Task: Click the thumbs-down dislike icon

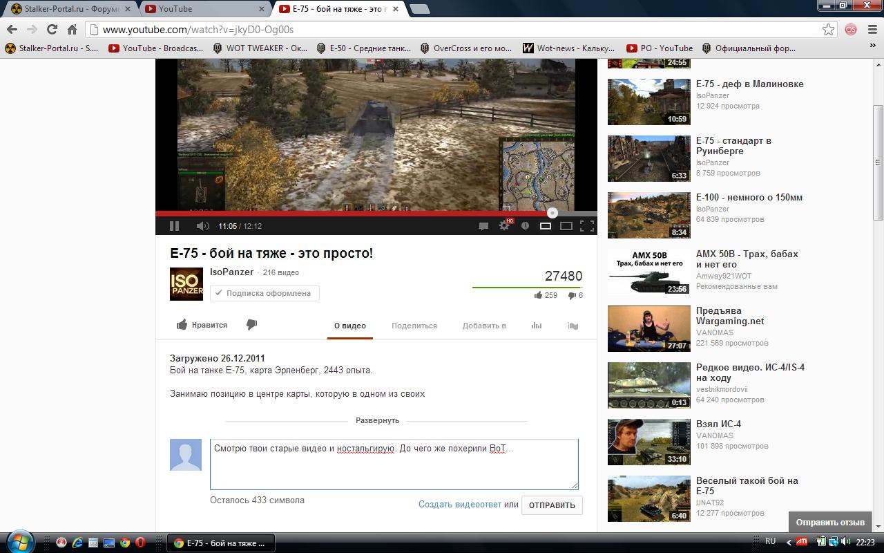Action: click(251, 325)
